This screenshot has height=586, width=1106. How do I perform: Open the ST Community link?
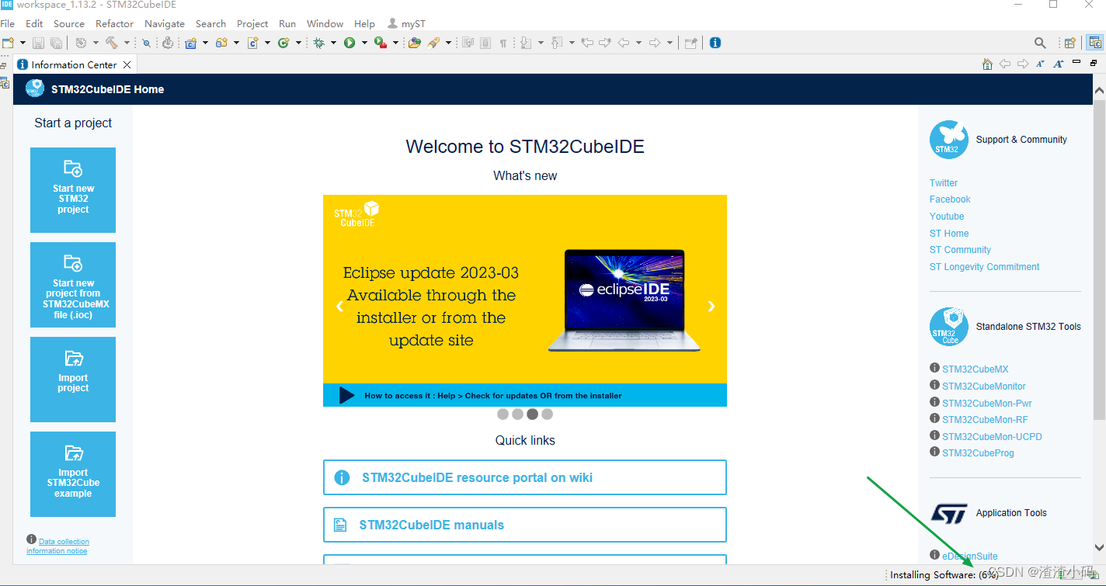click(x=960, y=250)
